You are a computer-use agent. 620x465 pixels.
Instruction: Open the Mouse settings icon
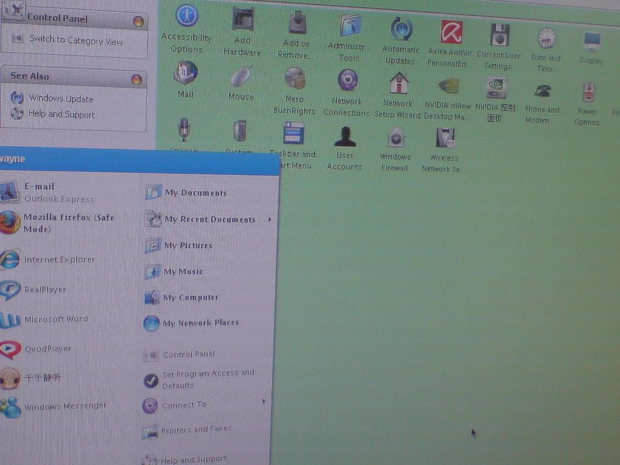click(x=240, y=77)
